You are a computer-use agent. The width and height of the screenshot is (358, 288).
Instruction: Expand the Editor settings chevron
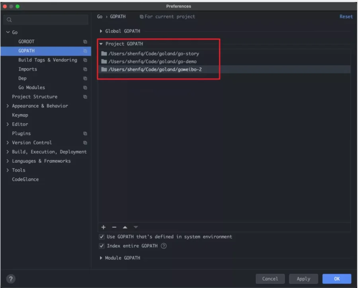tap(8, 124)
